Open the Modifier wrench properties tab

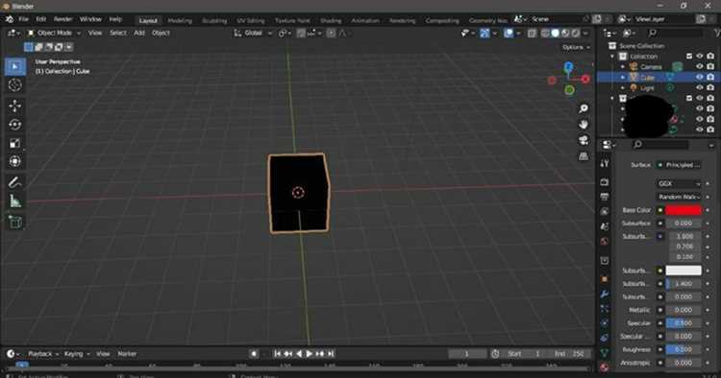point(605,294)
